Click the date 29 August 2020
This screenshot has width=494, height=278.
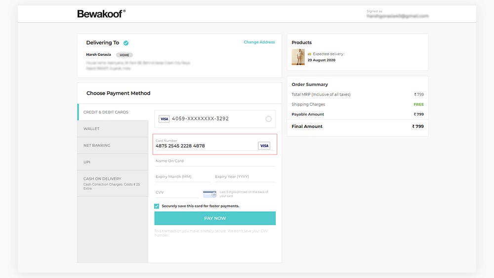[x=322, y=60]
